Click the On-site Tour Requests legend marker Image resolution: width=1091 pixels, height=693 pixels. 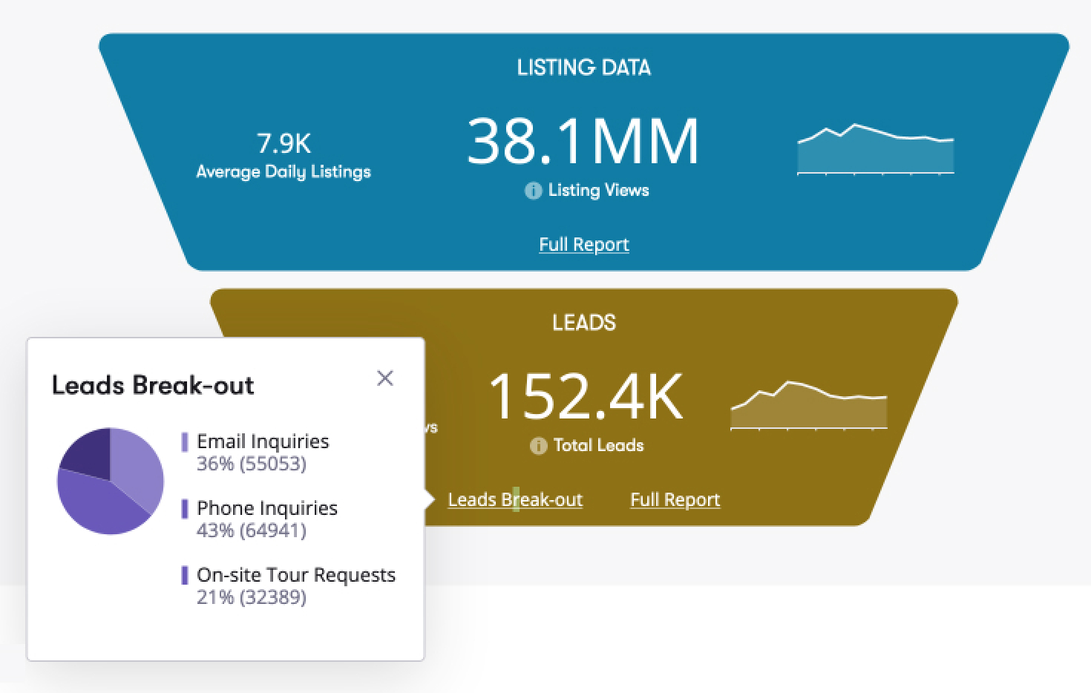coord(185,575)
